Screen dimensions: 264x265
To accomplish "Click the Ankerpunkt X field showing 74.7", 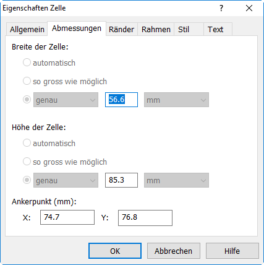I will [67, 217].
